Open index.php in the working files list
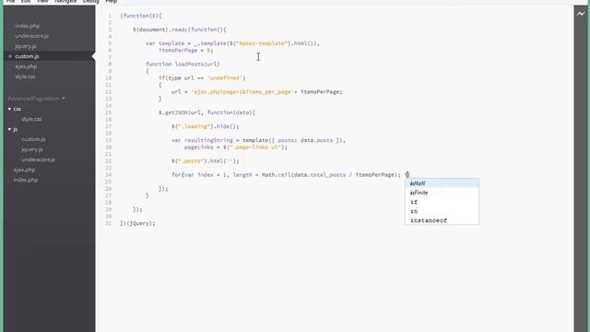The width and height of the screenshot is (590, 332). (x=28, y=26)
